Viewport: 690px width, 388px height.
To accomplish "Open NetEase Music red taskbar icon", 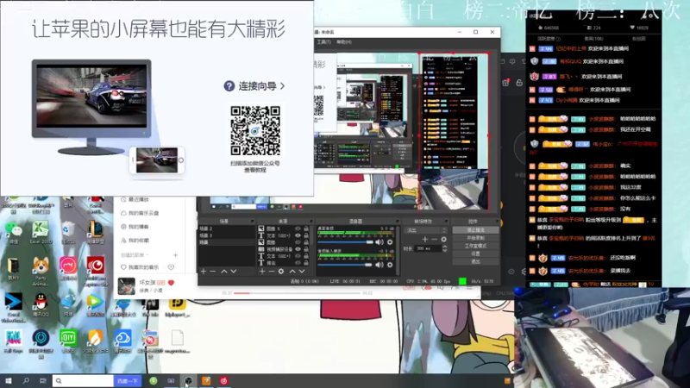I will pyautogui.click(x=223, y=381).
